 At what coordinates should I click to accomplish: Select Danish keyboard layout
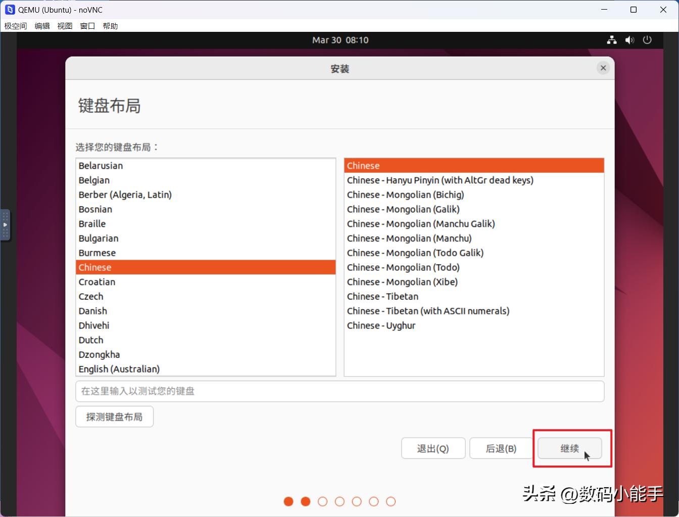pyautogui.click(x=206, y=311)
